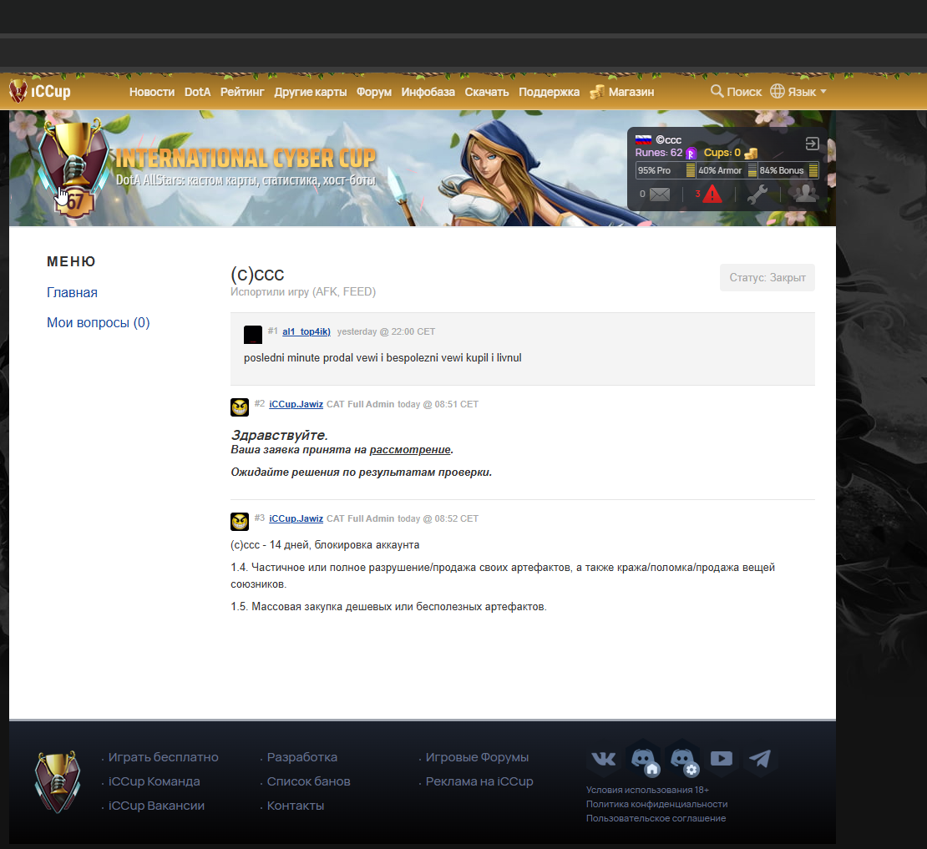927x849 pixels.
Task: Open the Форум menu item
Action: pyautogui.click(x=374, y=92)
